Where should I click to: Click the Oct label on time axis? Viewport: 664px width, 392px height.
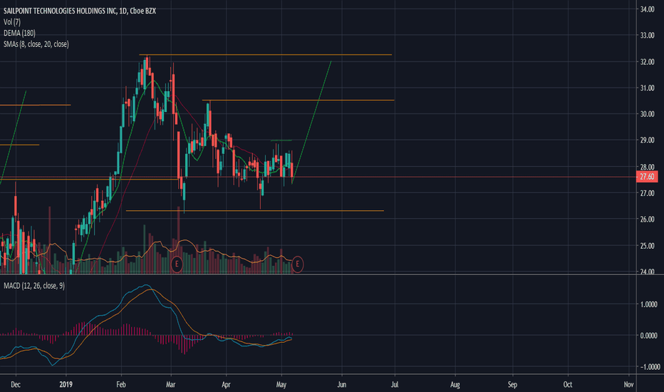tap(568, 385)
